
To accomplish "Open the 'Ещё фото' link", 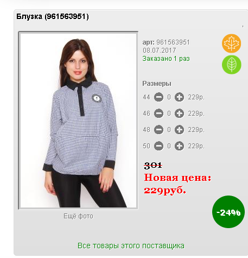I will tap(78, 216).
